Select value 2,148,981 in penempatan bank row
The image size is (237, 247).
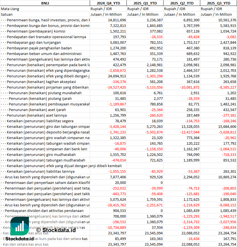155,65
